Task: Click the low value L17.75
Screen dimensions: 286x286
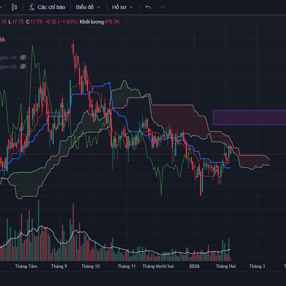Action: tap(16, 22)
